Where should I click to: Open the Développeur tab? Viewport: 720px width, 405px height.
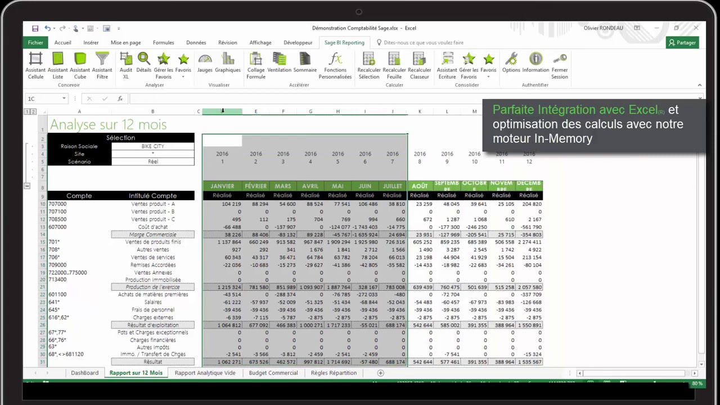point(298,43)
